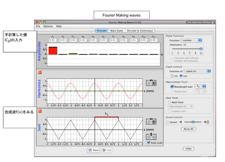Zoom out horizontally on the Sum graph
The height and width of the screenshot is (162, 225).
pos(149,122)
